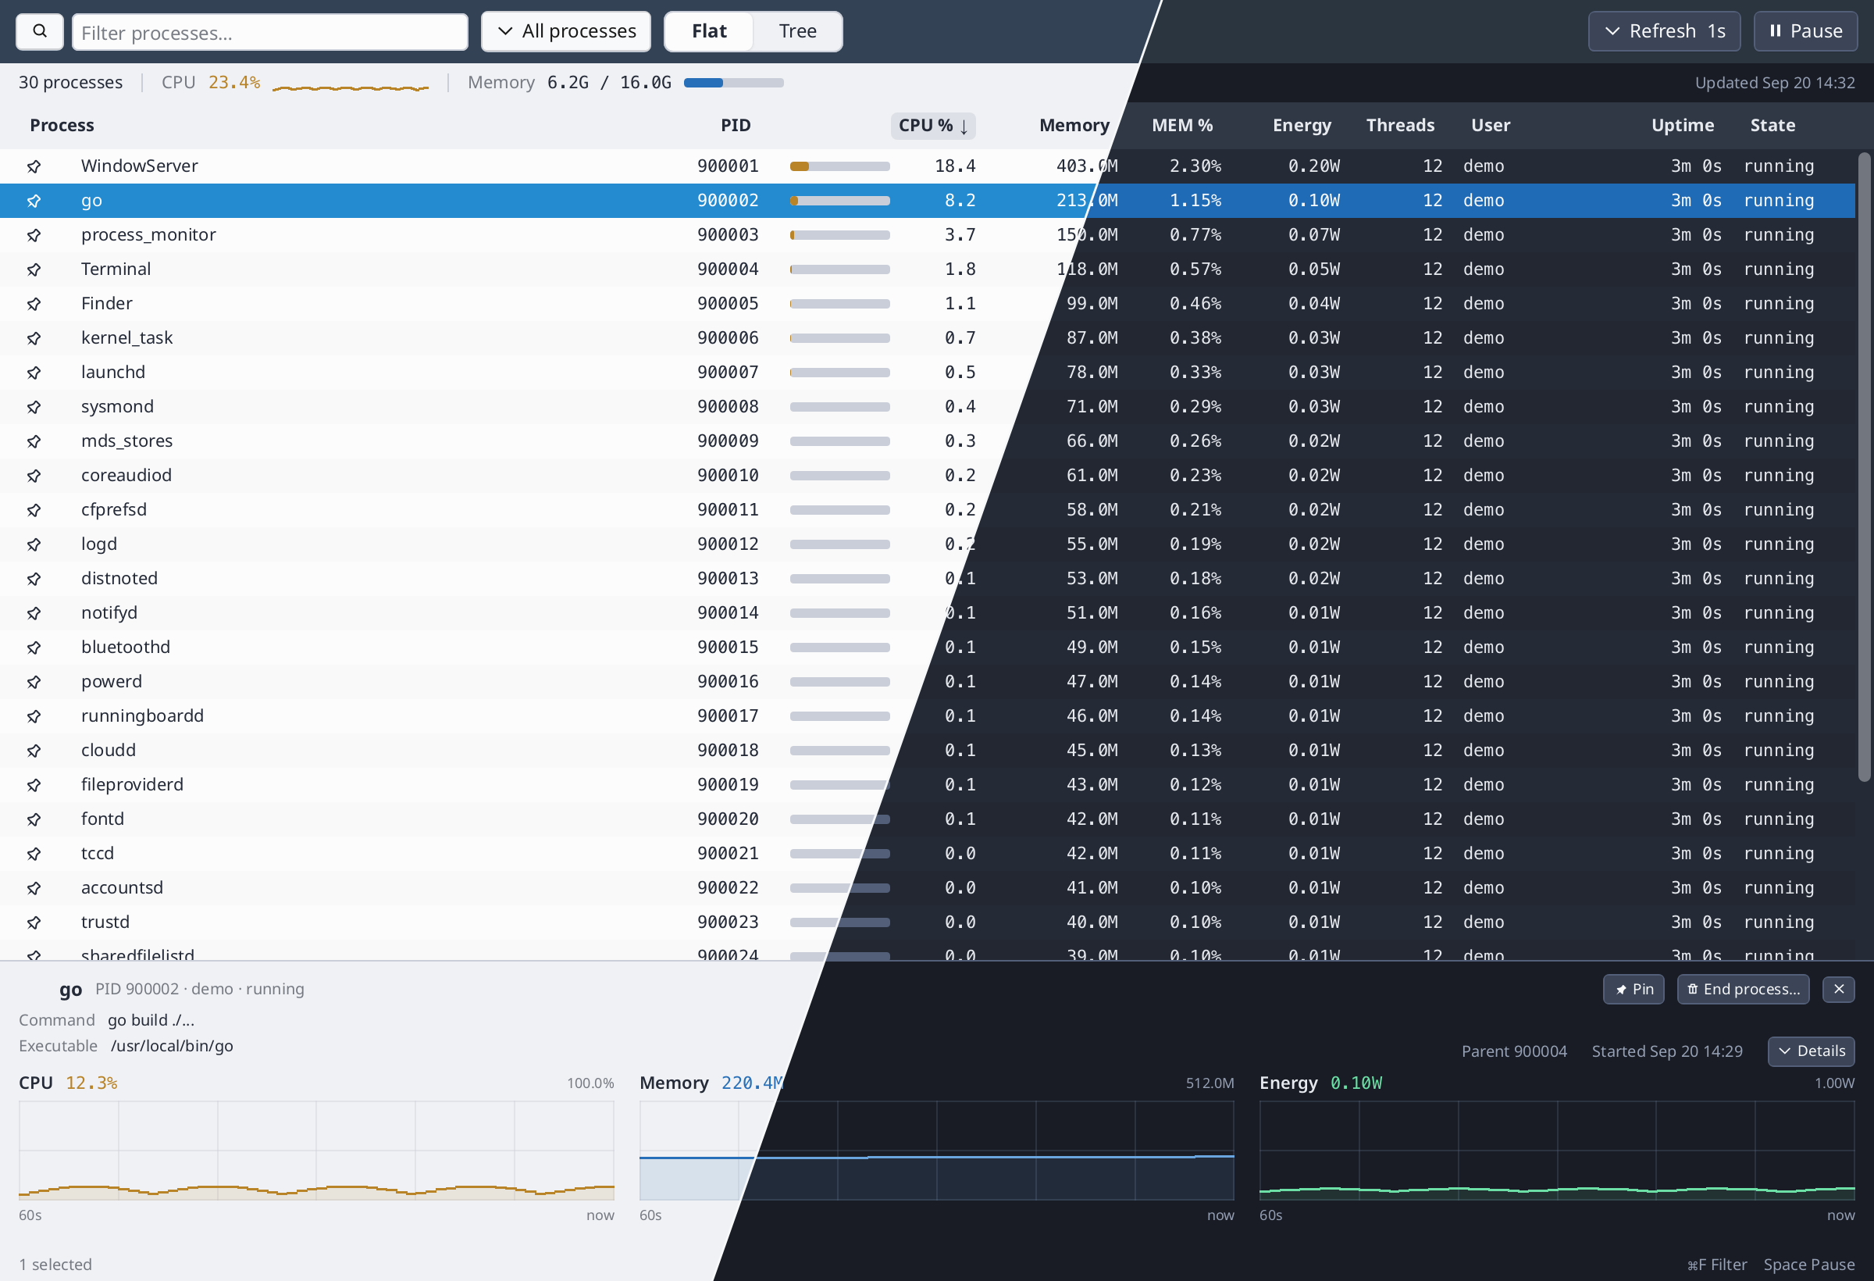This screenshot has height=1281, width=1874.
Task: Pin the trustd process
Action: click(x=34, y=922)
